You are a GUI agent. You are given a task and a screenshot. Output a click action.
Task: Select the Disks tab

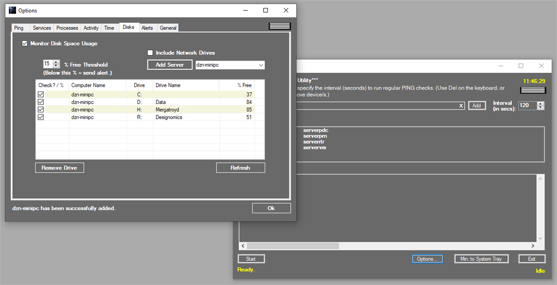coord(129,27)
